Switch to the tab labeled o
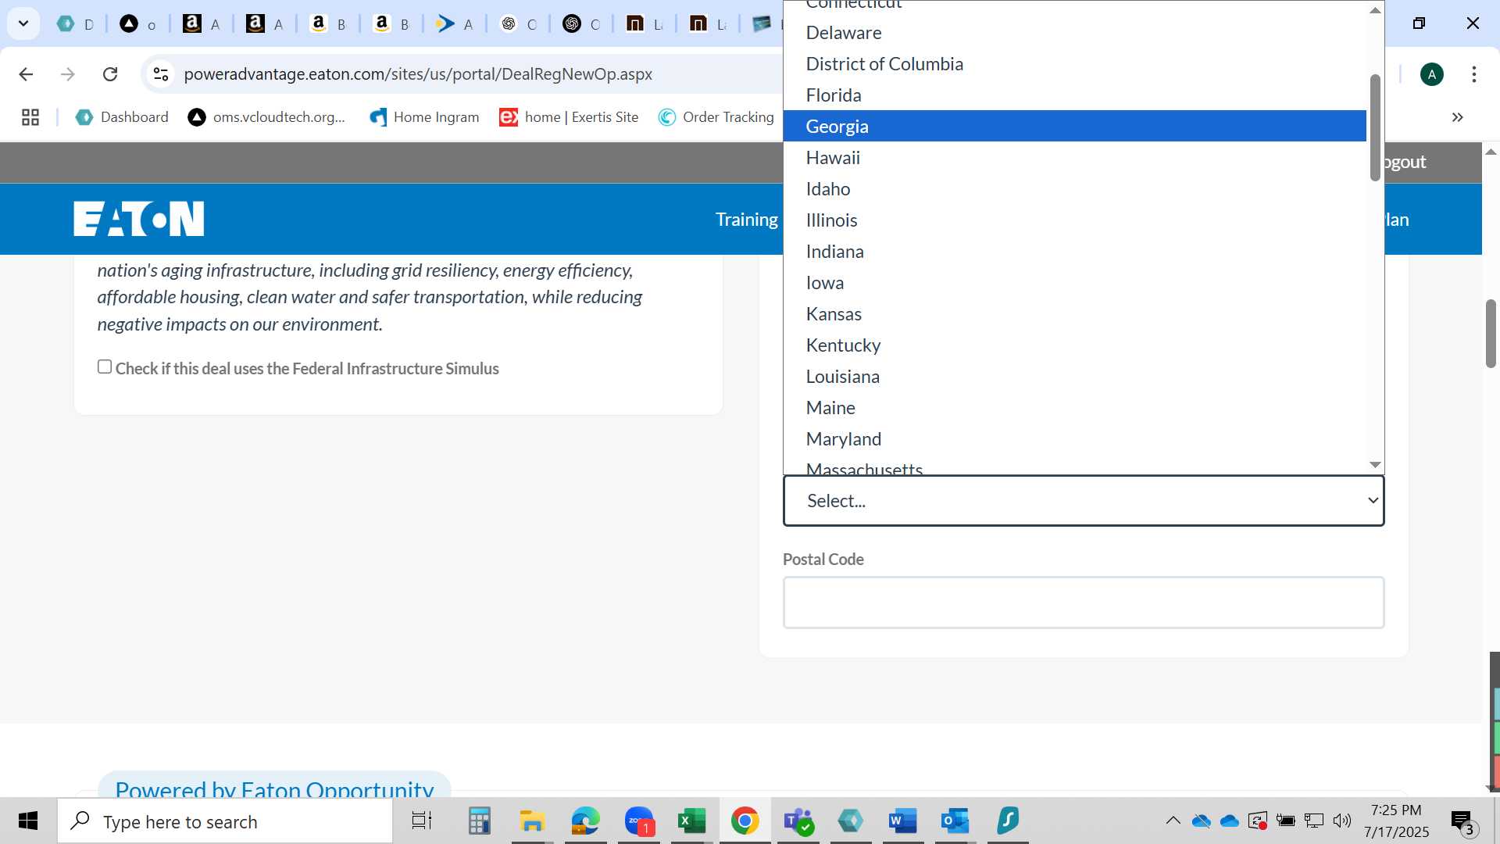This screenshot has width=1500, height=844. coord(138,24)
